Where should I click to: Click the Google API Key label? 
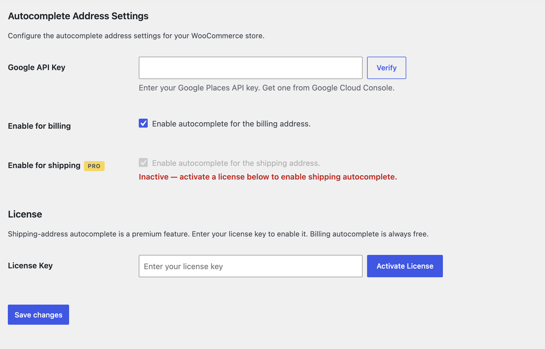point(37,67)
